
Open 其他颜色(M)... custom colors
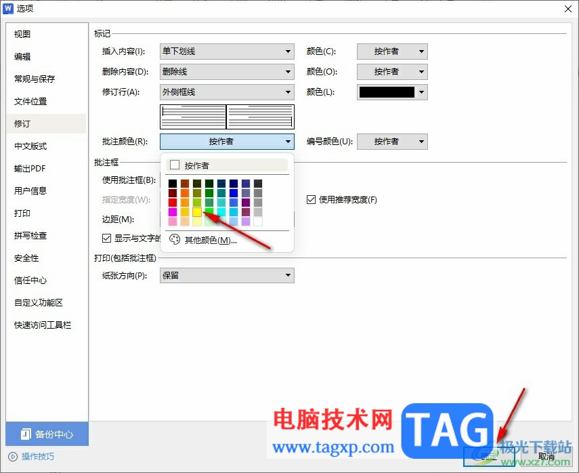coord(227,240)
